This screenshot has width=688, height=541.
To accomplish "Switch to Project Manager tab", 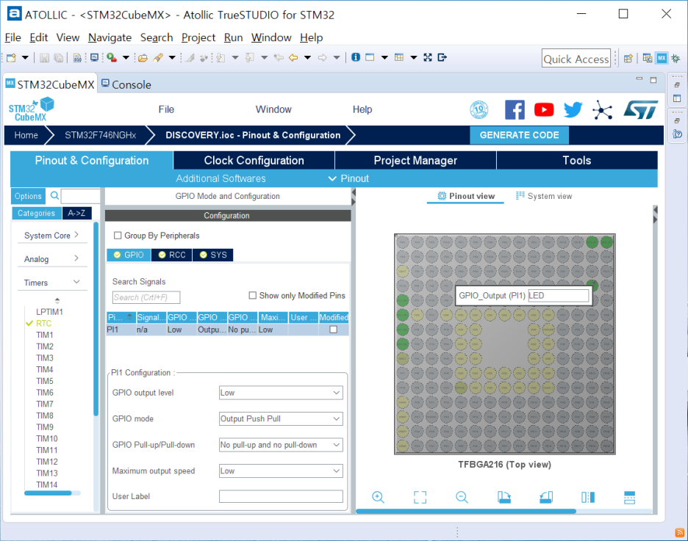I will click(415, 160).
